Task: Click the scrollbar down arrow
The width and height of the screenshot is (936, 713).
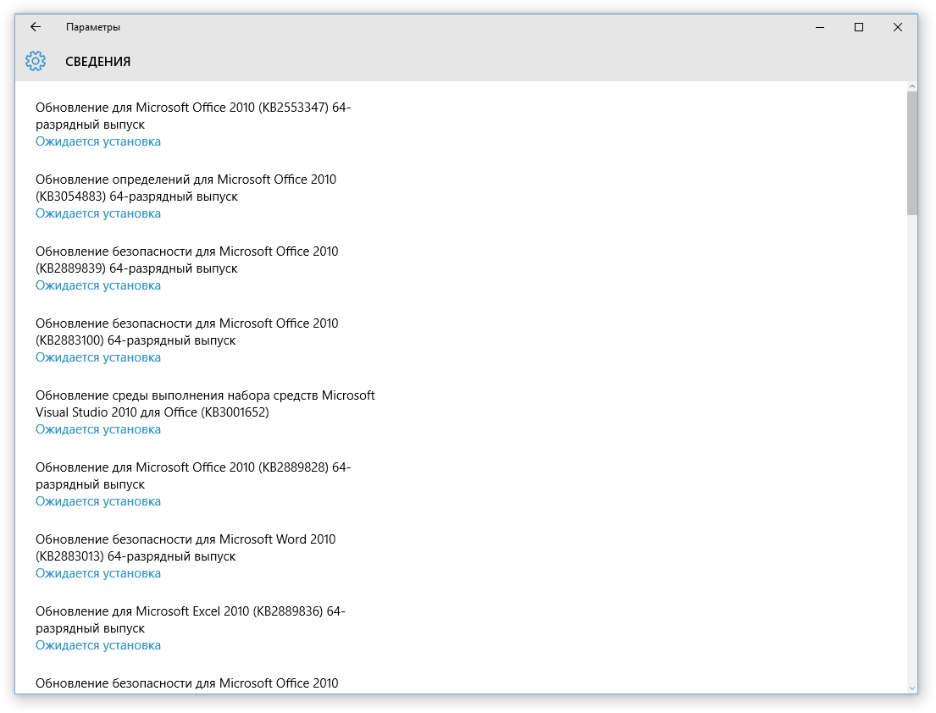Action: (x=912, y=688)
